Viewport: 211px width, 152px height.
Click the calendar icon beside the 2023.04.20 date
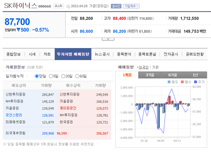(68, 6)
